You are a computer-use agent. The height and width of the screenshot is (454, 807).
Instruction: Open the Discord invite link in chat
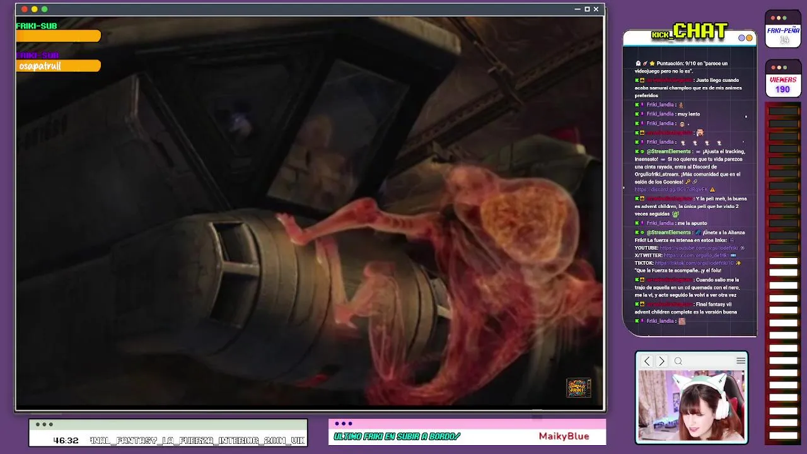[x=671, y=189]
